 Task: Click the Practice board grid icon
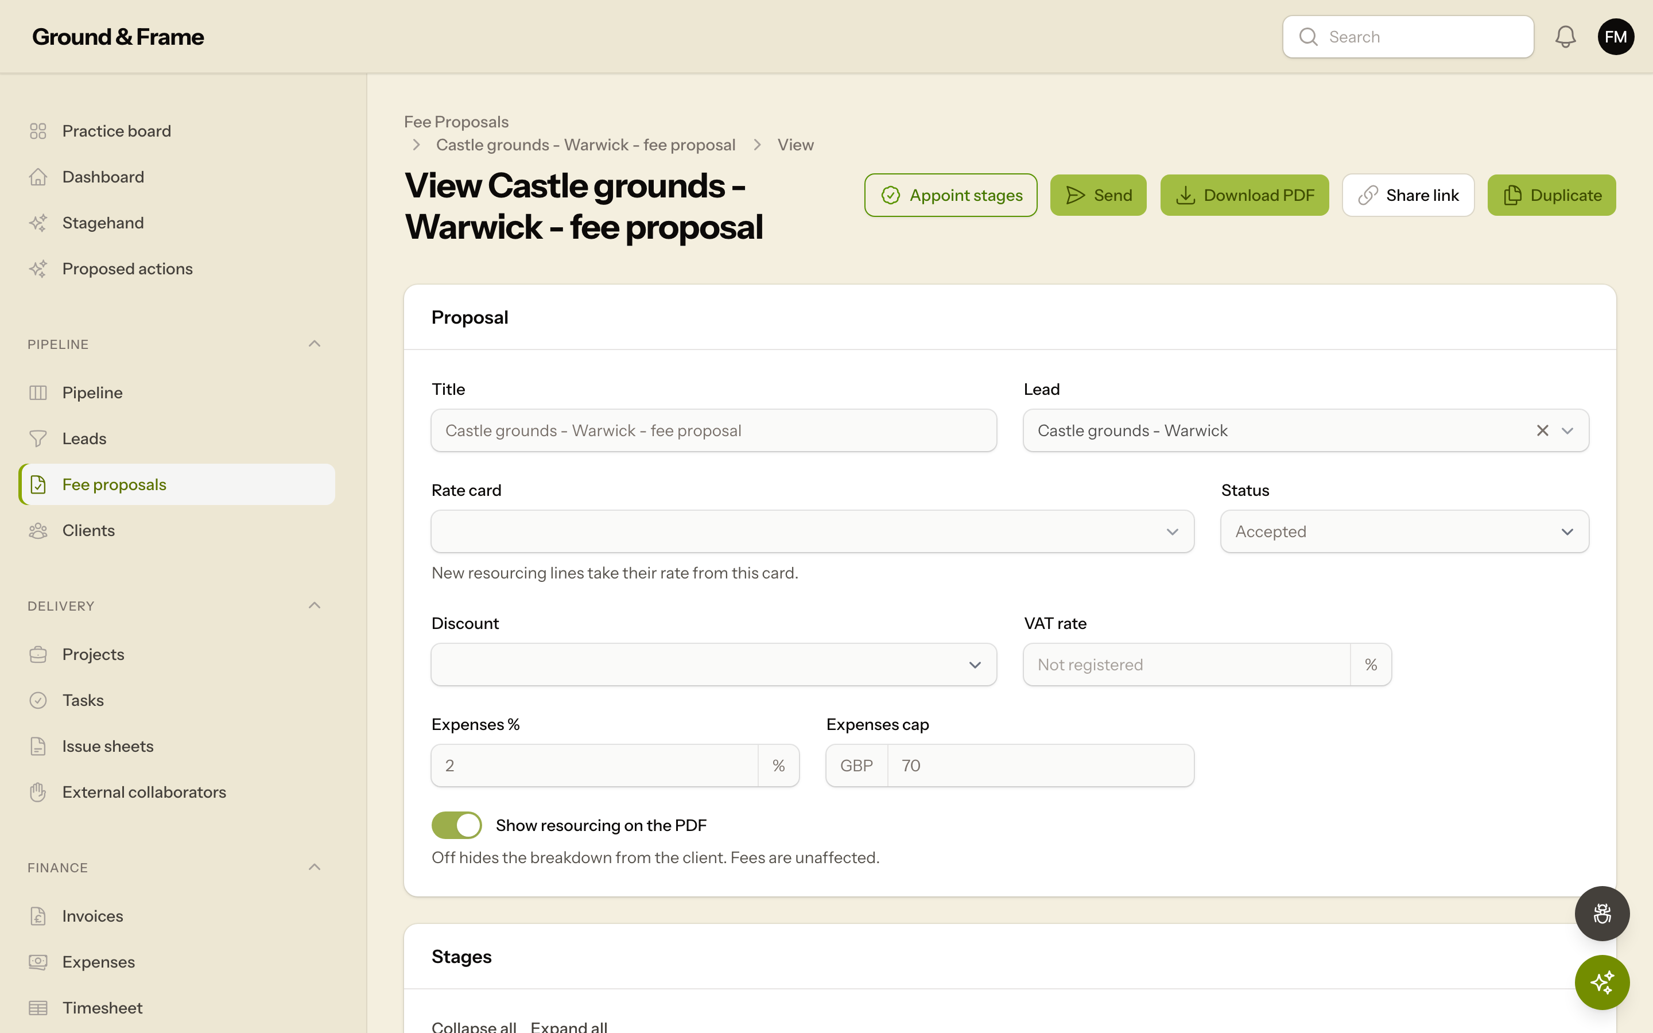pos(38,131)
